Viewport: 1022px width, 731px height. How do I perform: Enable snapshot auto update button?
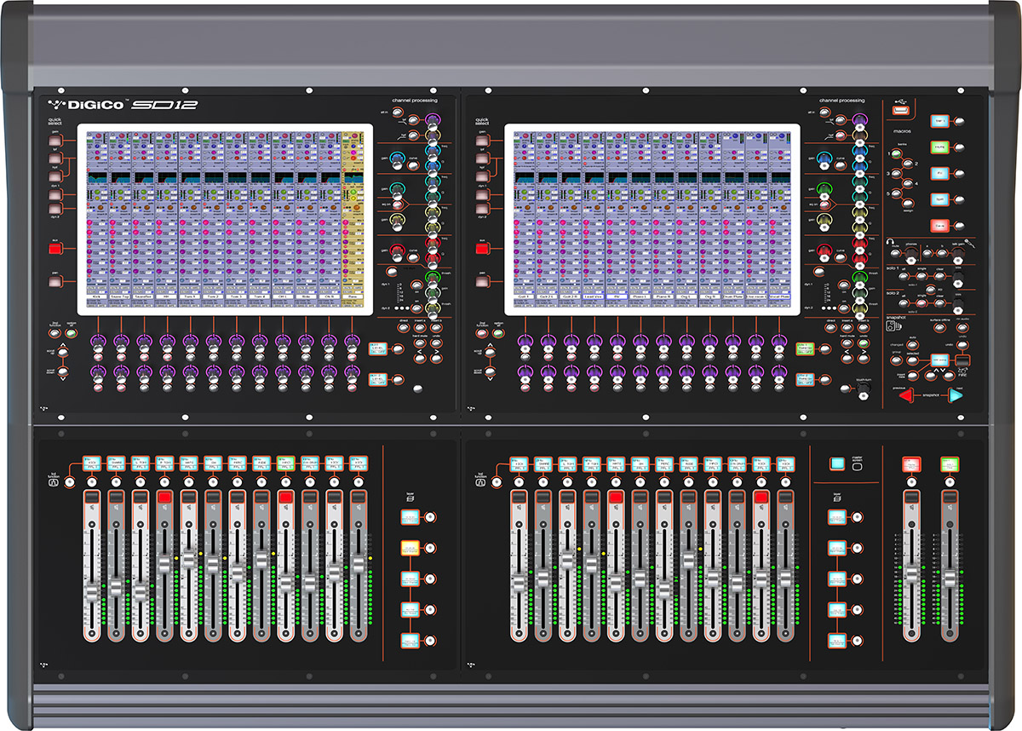pyautogui.click(x=912, y=345)
